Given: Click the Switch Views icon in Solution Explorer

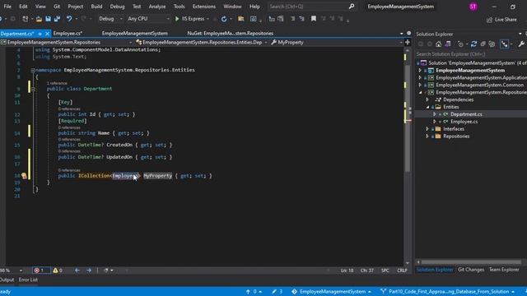Looking at the screenshot, I should pyautogui.click(x=448, y=44).
